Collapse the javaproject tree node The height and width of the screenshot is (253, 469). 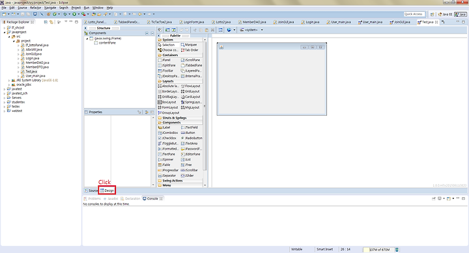coord(5,32)
